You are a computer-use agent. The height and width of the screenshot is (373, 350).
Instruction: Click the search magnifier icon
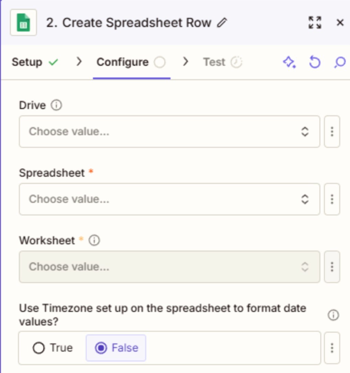tap(340, 62)
